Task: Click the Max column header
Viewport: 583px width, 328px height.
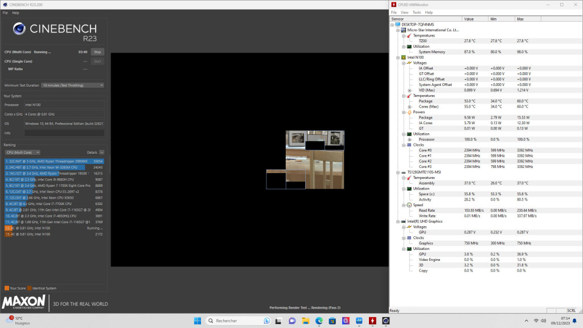Action: [528, 19]
